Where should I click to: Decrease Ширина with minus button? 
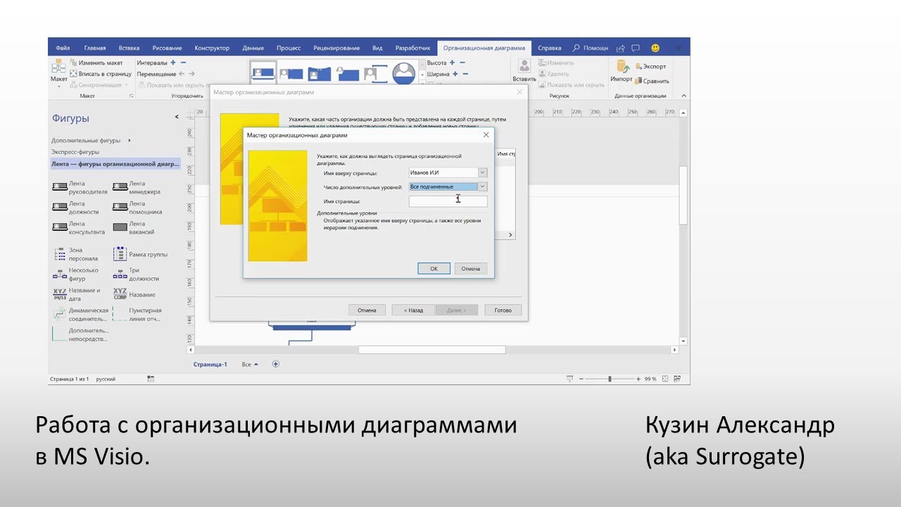(465, 74)
